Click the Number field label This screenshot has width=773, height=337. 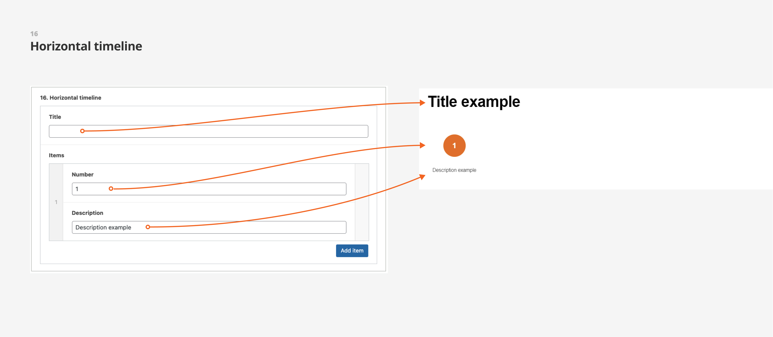pos(83,174)
